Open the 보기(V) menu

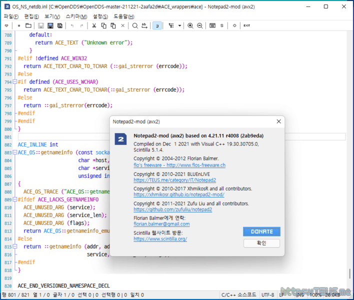coord(52,16)
